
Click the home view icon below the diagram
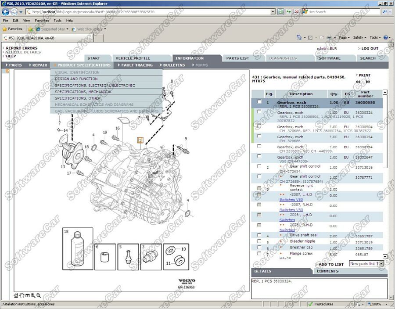(x=16, y=296)
